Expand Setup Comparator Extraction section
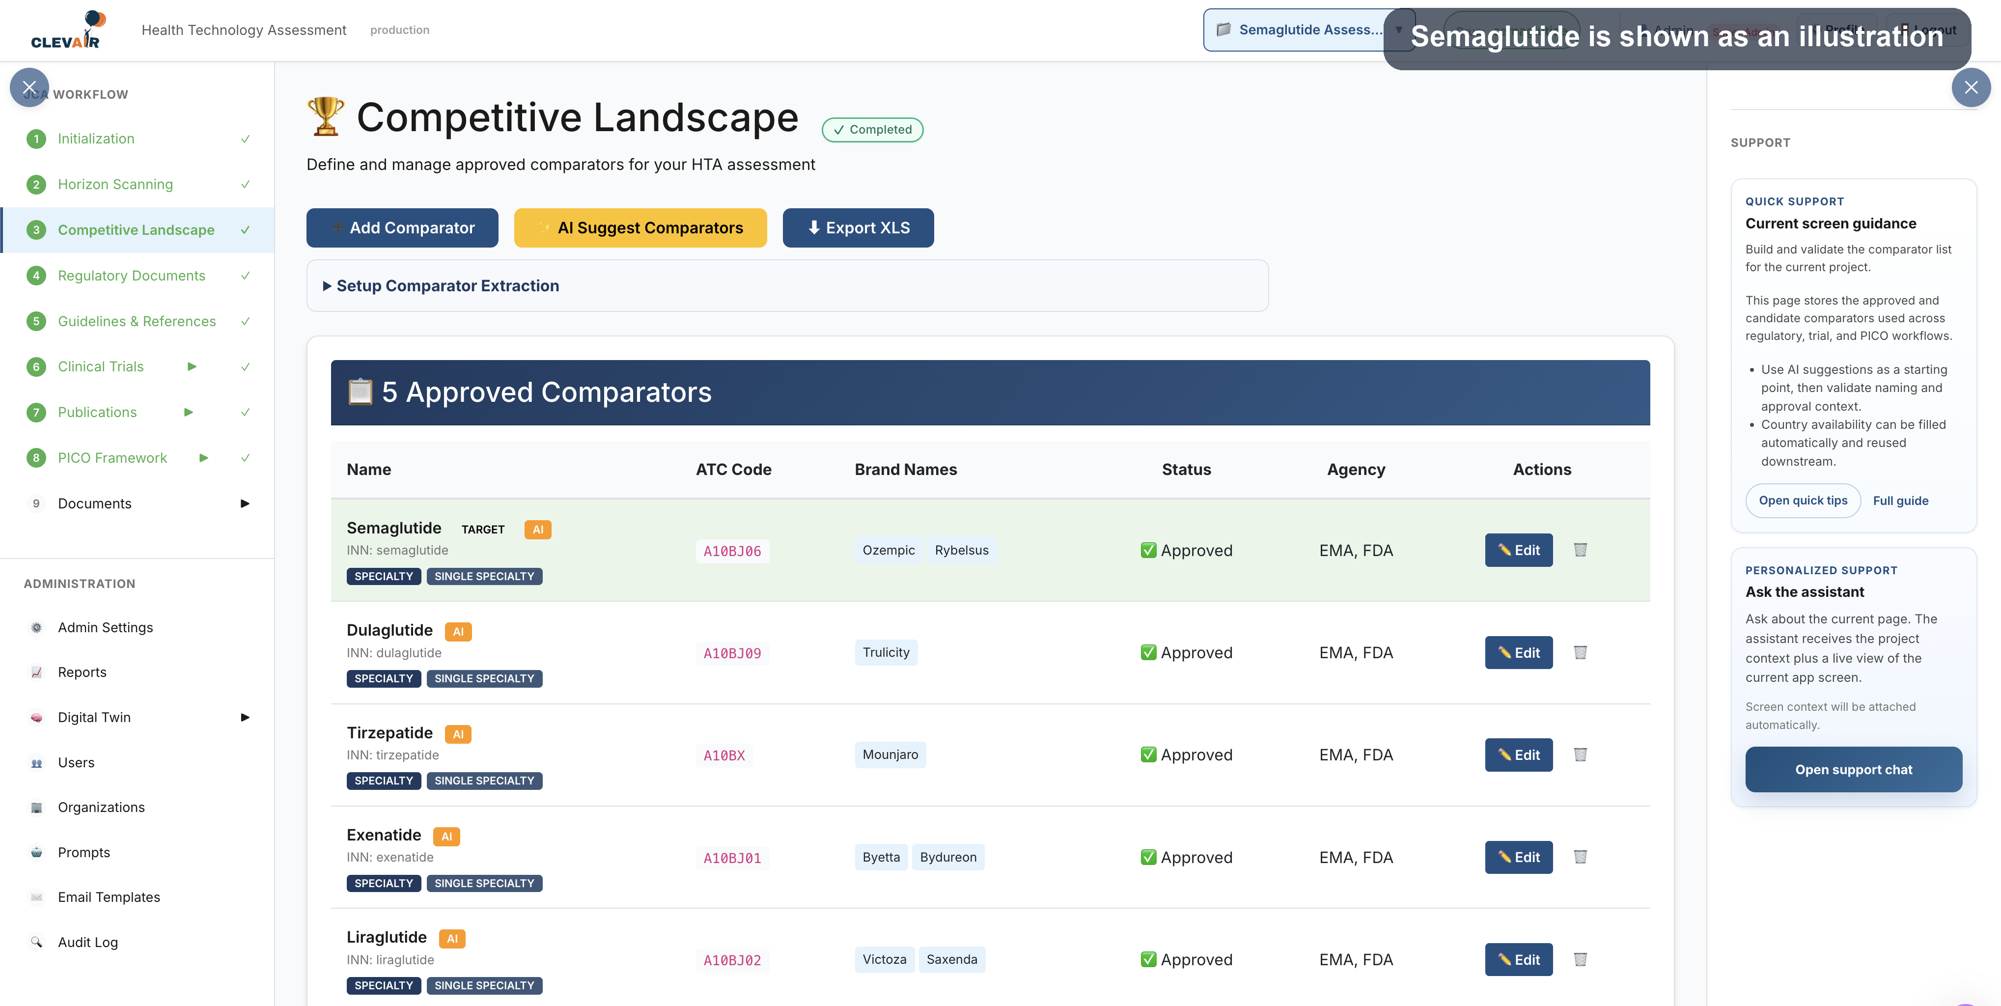 click(x=787, y=286)
